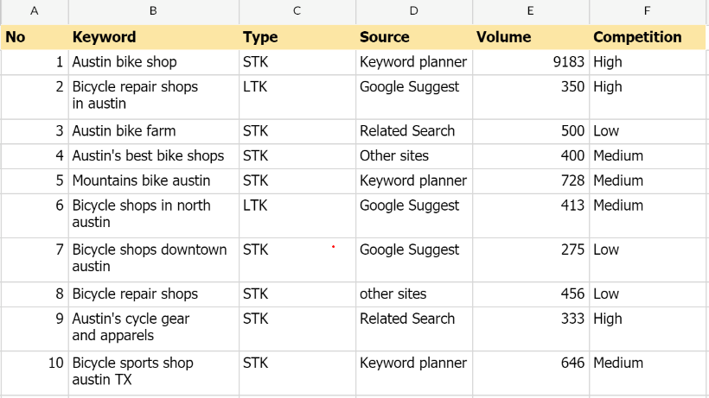Select the 'Bicycle repair shops in austin' cell
Viewport: 709px width, 398px height.
point(153,96)
